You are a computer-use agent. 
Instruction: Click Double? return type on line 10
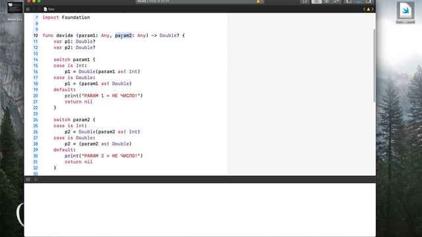(x=169, y=36)
